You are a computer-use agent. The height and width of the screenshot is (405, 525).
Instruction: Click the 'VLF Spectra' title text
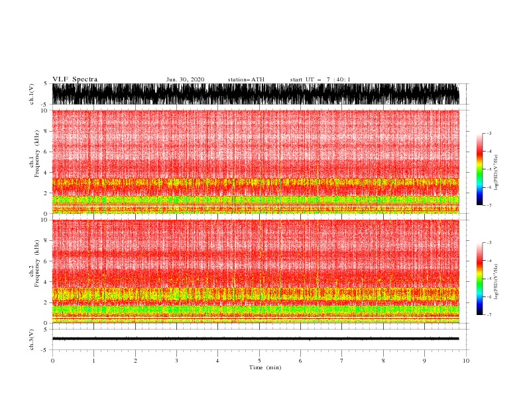click(75, 79)
